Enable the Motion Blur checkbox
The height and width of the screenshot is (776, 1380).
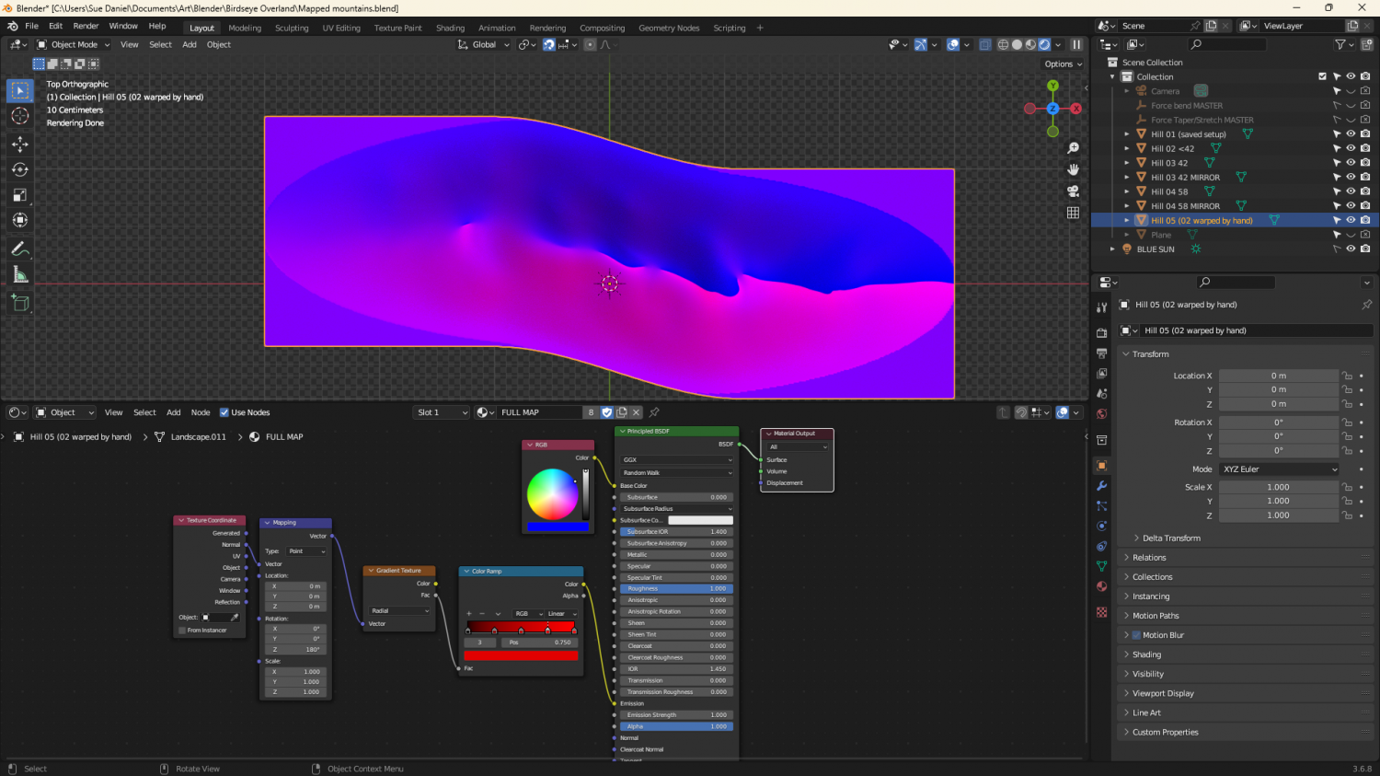click(1136, 635)
